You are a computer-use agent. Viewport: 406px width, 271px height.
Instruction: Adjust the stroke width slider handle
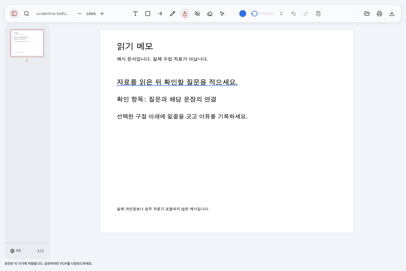255,14
